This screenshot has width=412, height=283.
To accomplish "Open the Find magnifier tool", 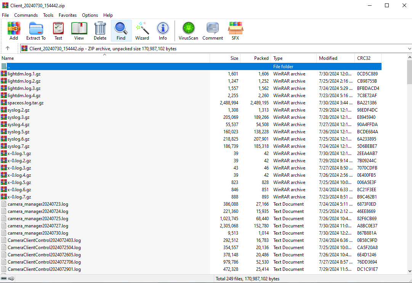I will coord(121,31).
